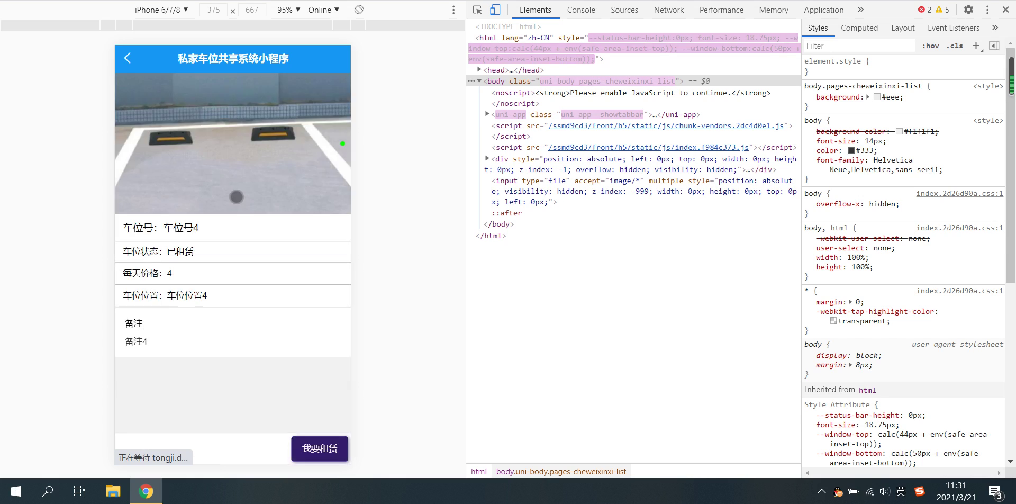1016x504 pixels.
Task: Go back using the header arrow
Action: [x=128, y=58]
